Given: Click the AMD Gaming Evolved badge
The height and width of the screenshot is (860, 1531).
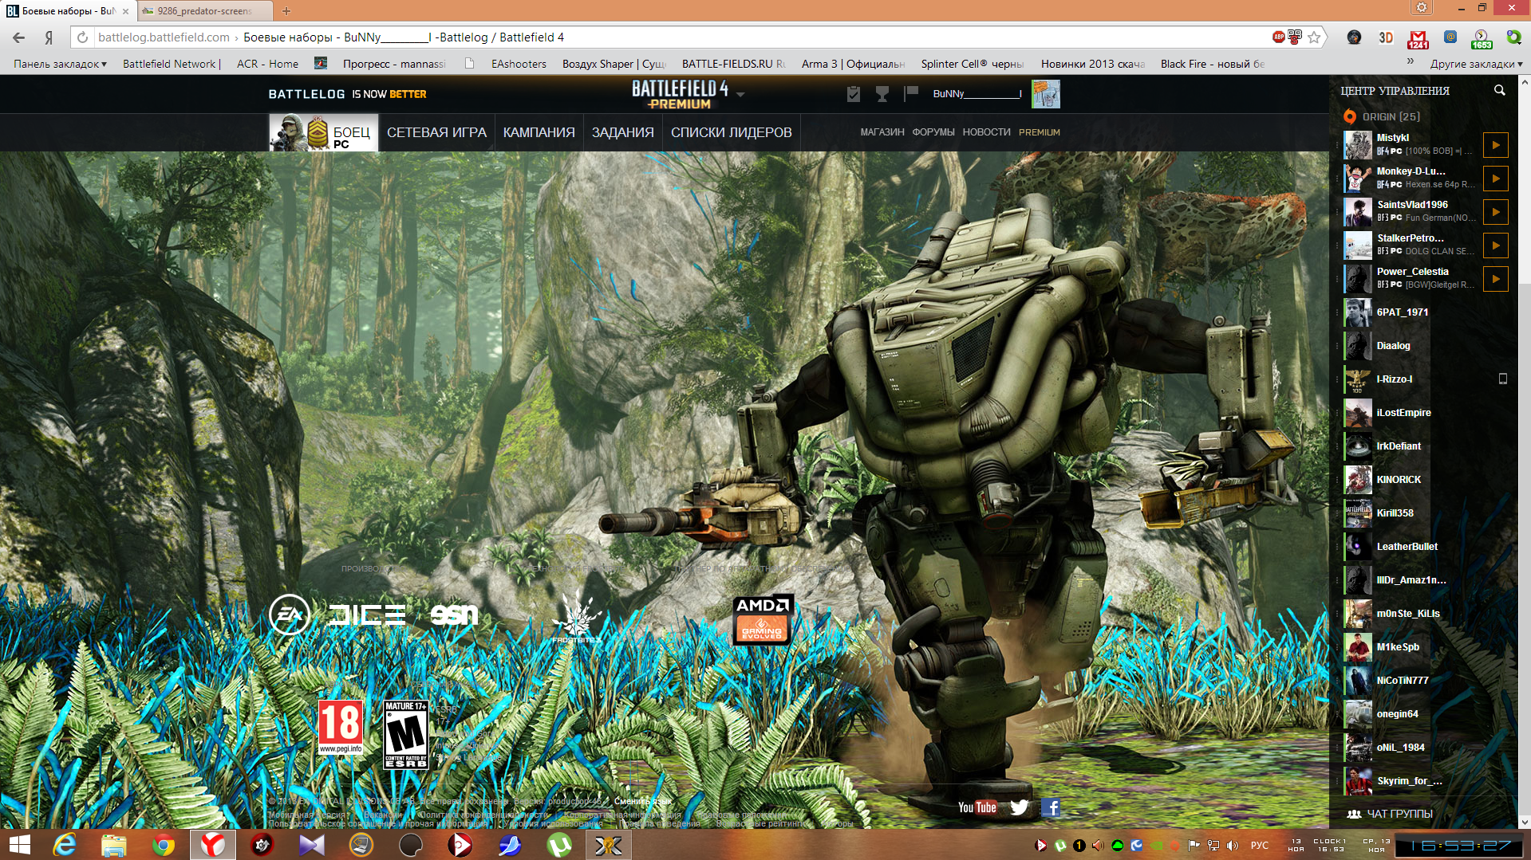Looking at the screenshot, I should 763,619.
